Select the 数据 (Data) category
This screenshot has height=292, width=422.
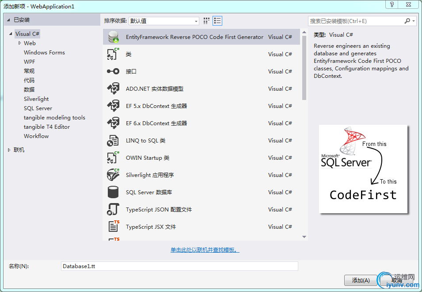click(29, 90)
